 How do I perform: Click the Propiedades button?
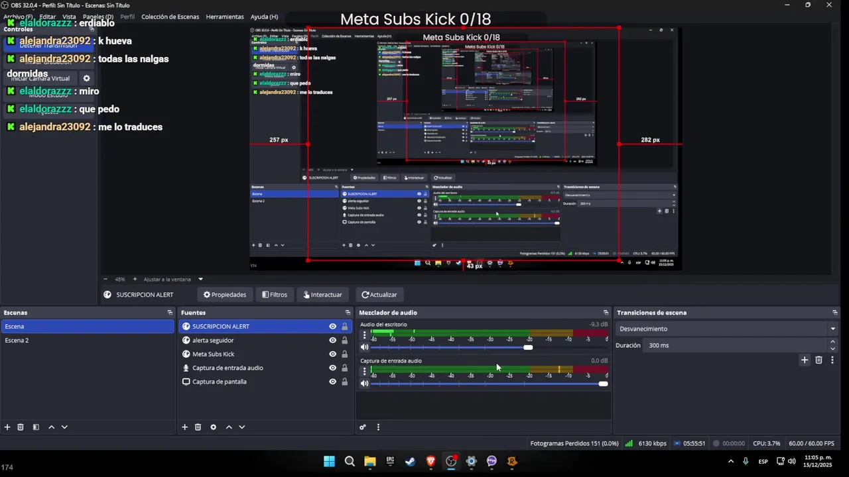pyautogui.click(x=225, y=295)
